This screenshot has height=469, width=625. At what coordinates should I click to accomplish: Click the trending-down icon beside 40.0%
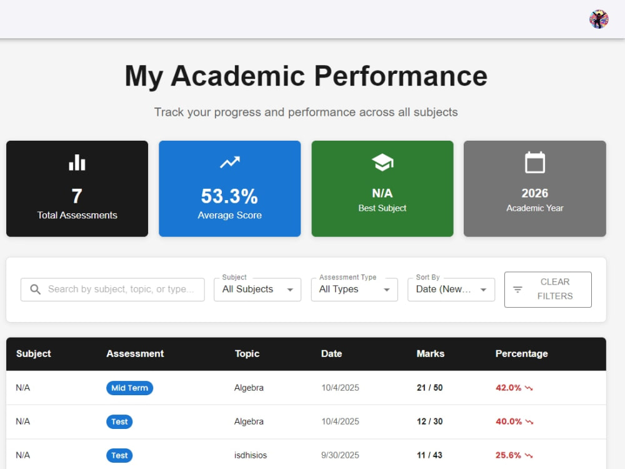point(529,422)
